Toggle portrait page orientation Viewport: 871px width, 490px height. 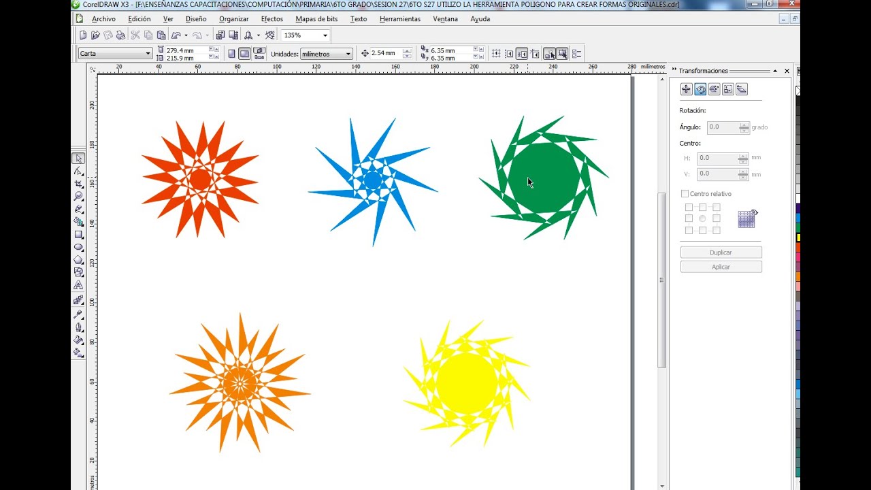tap(231, 54)
